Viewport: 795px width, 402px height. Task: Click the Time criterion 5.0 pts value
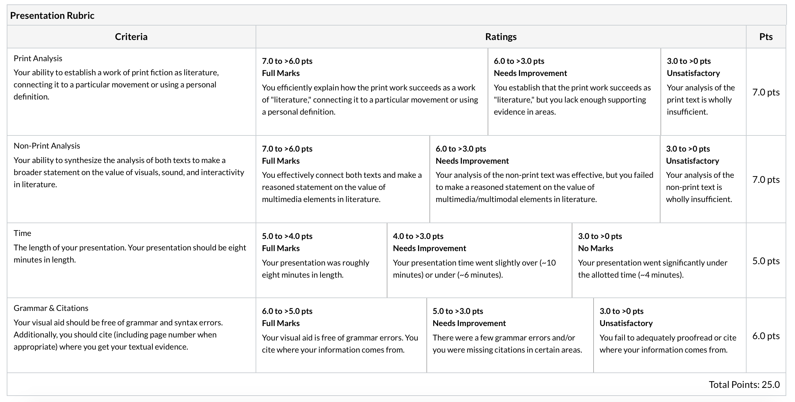[x=766, y=261]
